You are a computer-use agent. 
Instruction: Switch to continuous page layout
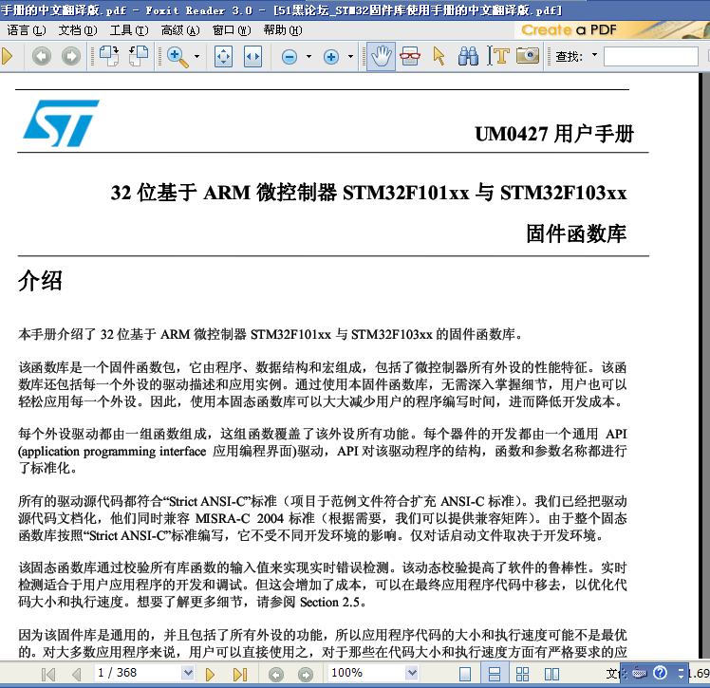coord(494,674)
